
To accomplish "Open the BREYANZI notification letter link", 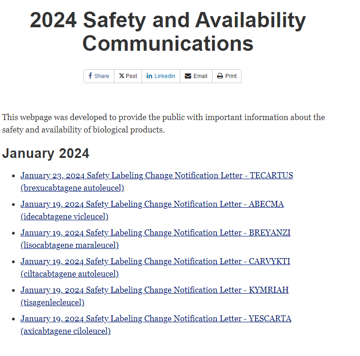I will 155,233.
